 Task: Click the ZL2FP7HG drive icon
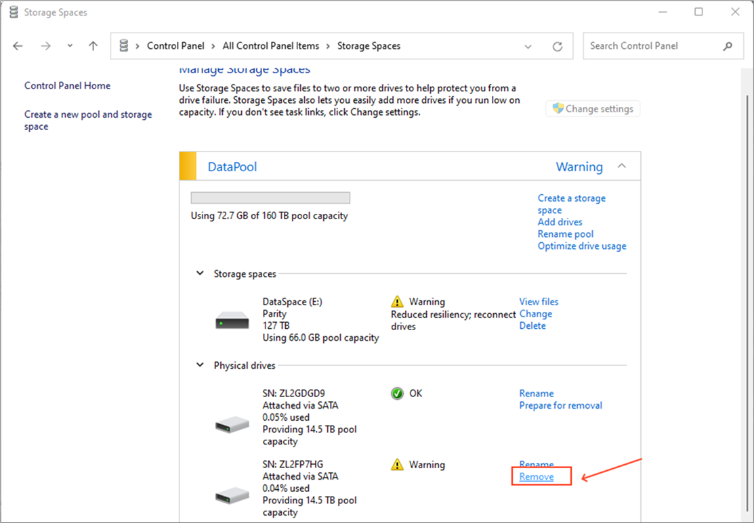(x=232, y=496)
